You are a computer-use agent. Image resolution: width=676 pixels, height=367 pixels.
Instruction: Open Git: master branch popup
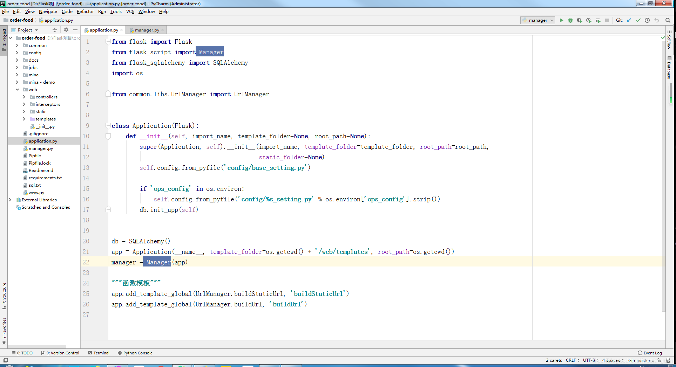[x=641, y=360]
